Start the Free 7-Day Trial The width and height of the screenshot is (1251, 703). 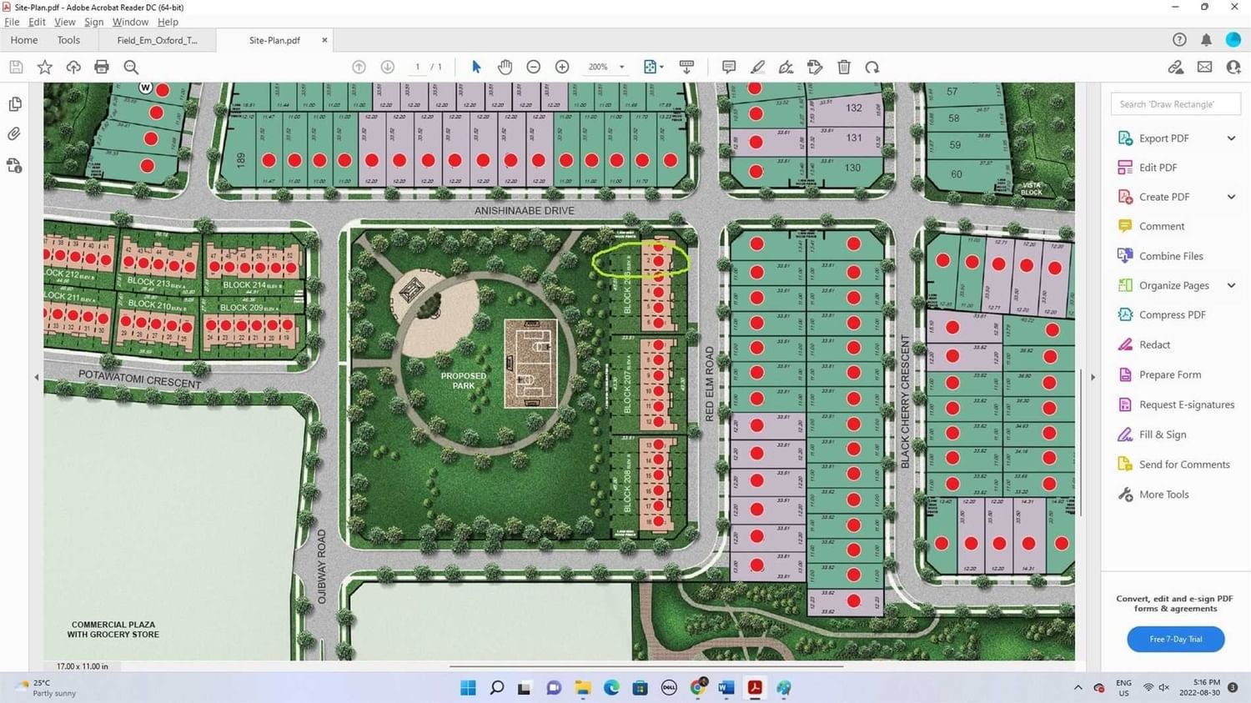click(x=1175, y=639)
